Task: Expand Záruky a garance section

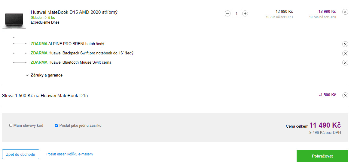Action: click(47, 75)
